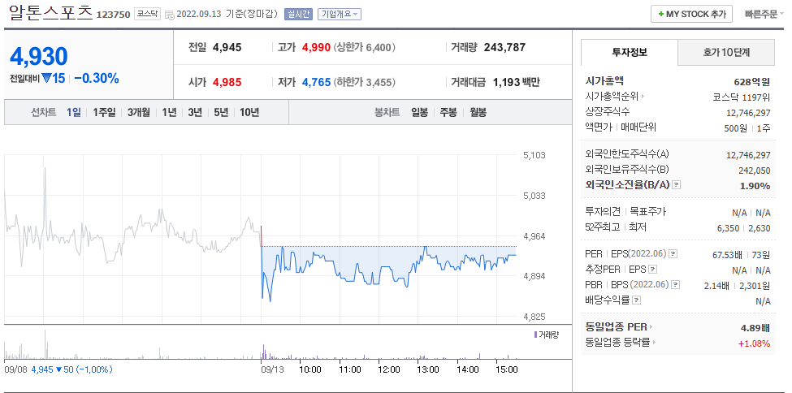Select the 10년 line chart period
The height and width of the screenshot is (393, 792).
(249, 112)
